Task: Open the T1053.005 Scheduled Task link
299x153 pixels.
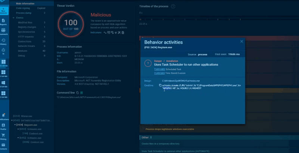Action: click(x=160, y=70)
